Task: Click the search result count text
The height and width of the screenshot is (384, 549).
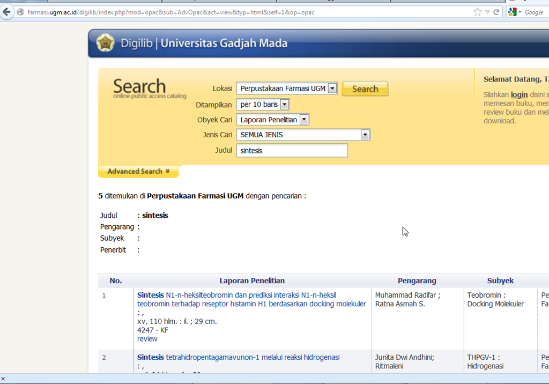Action: [x=202, y=196]
